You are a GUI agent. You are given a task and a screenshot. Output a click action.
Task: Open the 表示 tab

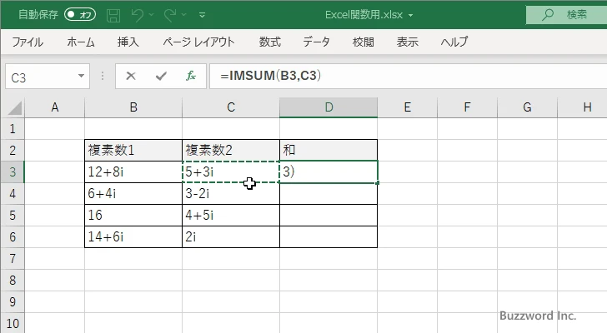[x=407, y=42]
